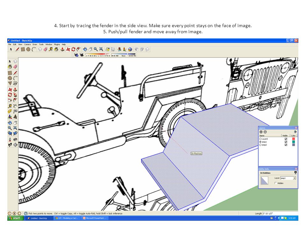Click the Color column header
Screen dimensions: 306x230
[293, 135]
